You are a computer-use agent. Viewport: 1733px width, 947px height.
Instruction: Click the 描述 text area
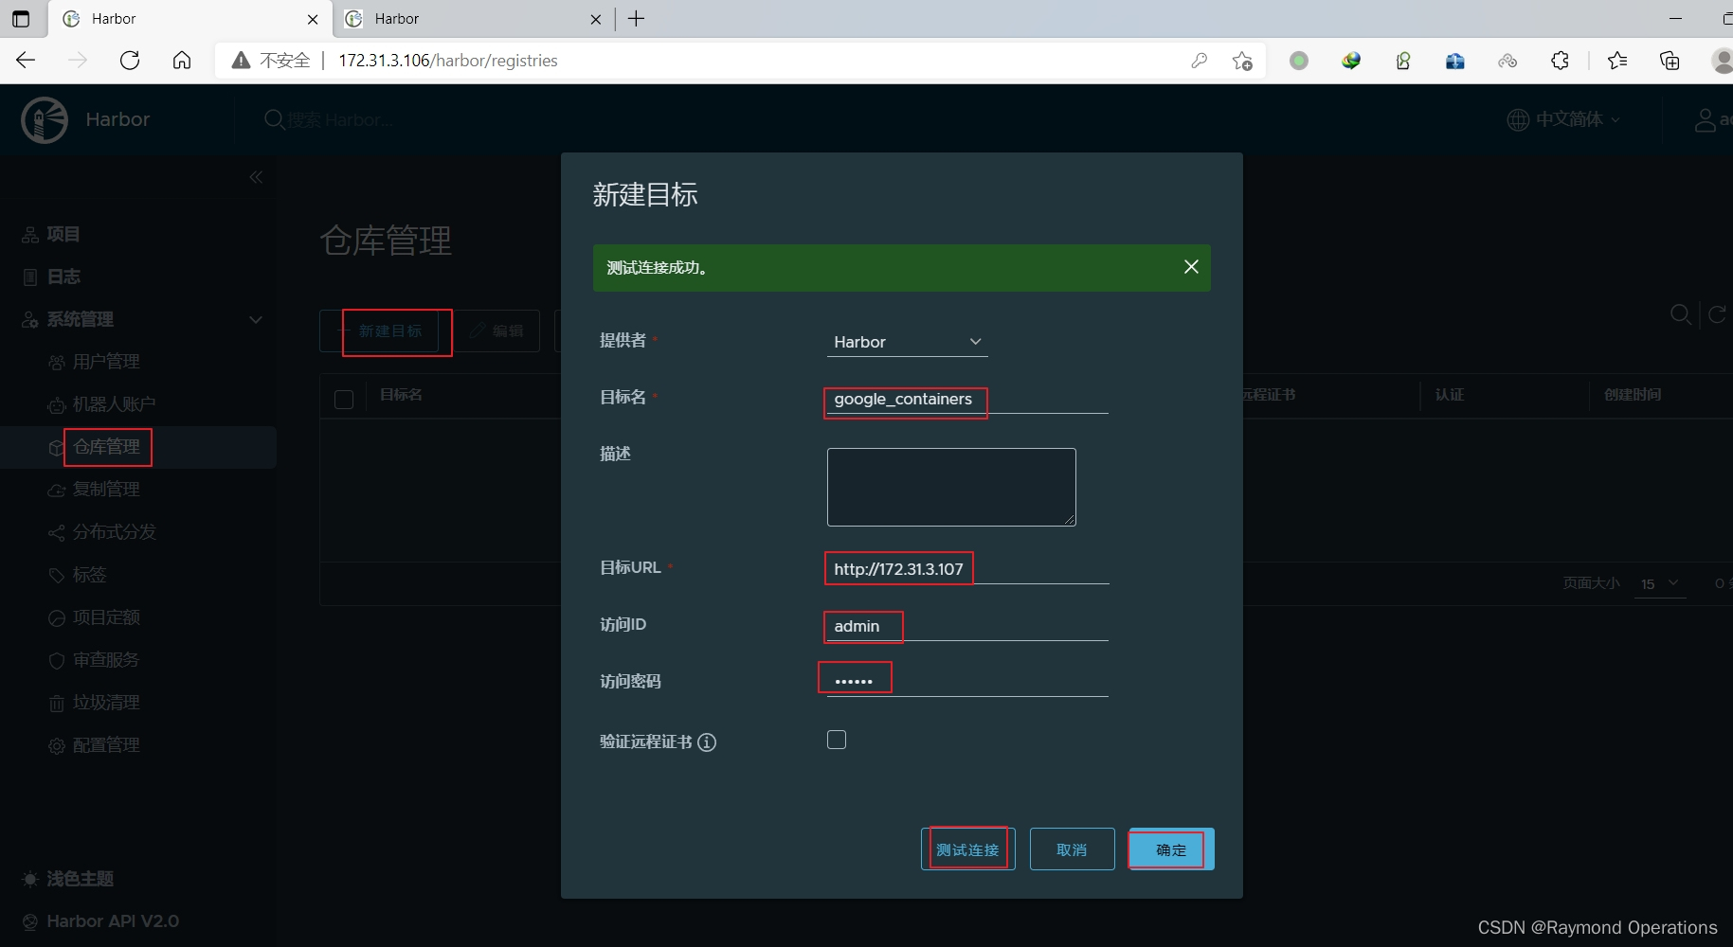[951, 487]
